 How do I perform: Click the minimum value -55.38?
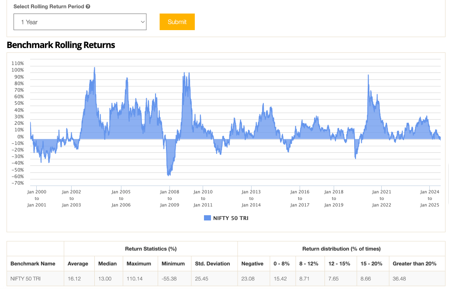169,279
